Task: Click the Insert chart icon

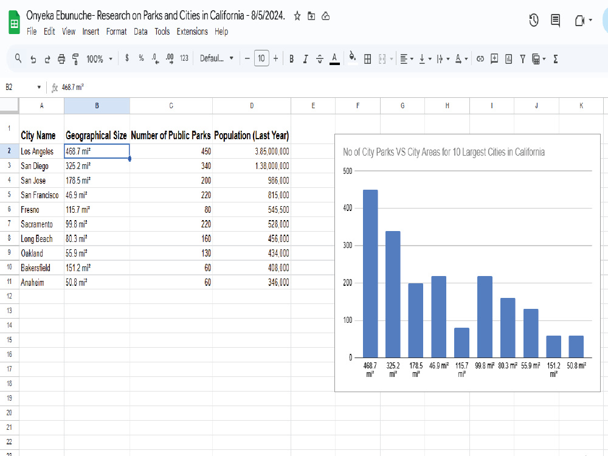Action: 510,58
